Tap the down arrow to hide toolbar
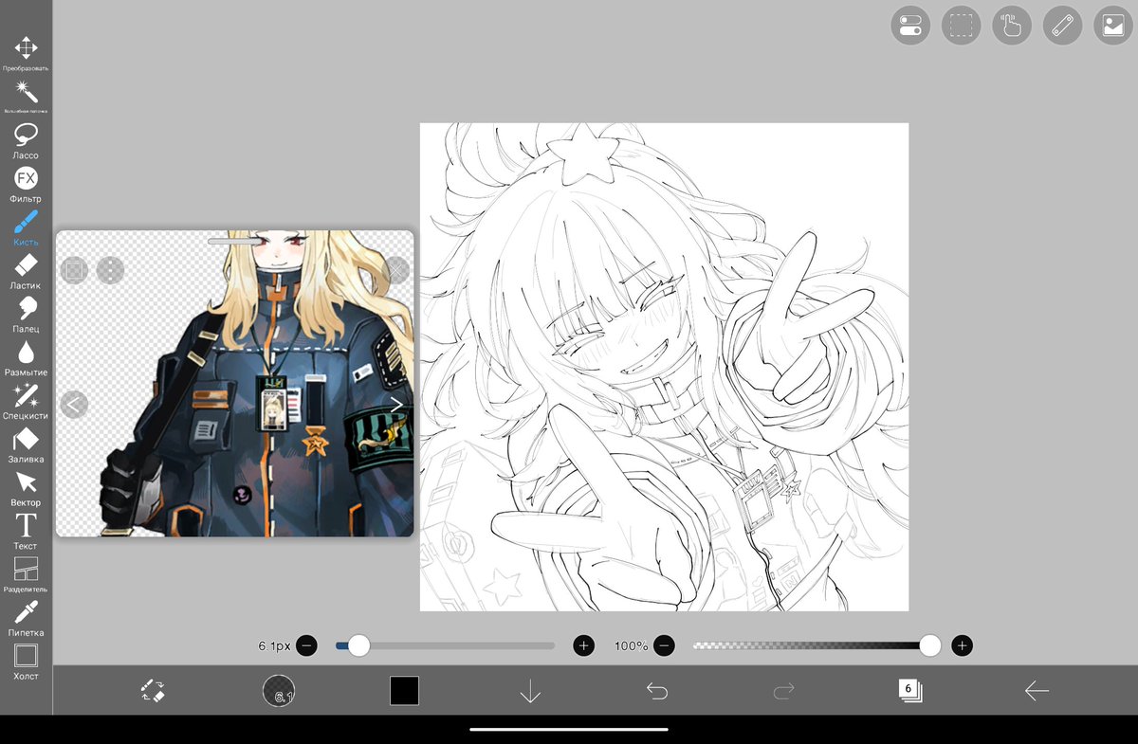The height and width of the screenshot is (744, 1138). pos(530,692)
